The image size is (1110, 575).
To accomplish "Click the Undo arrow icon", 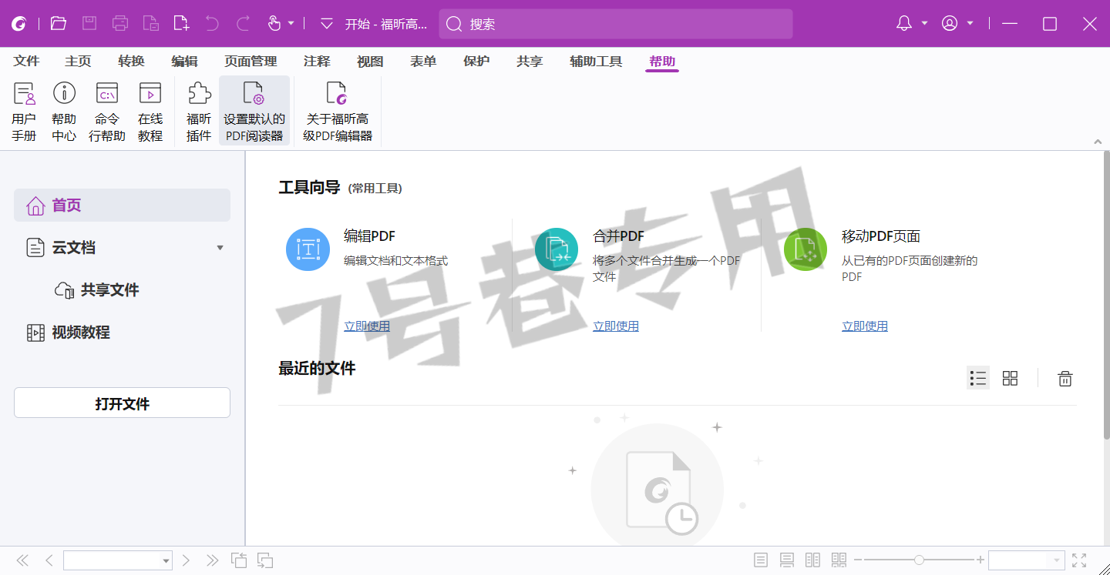I will [212, 23].
